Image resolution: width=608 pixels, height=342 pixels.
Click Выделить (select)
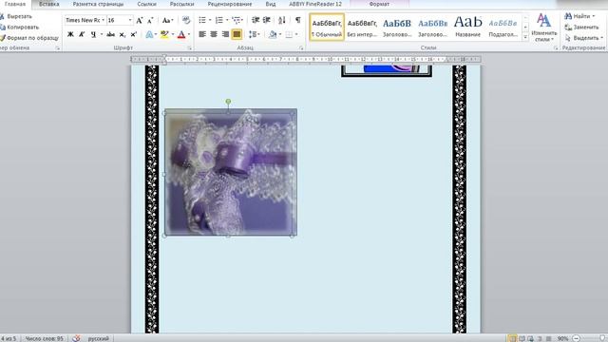coord(584,38)
